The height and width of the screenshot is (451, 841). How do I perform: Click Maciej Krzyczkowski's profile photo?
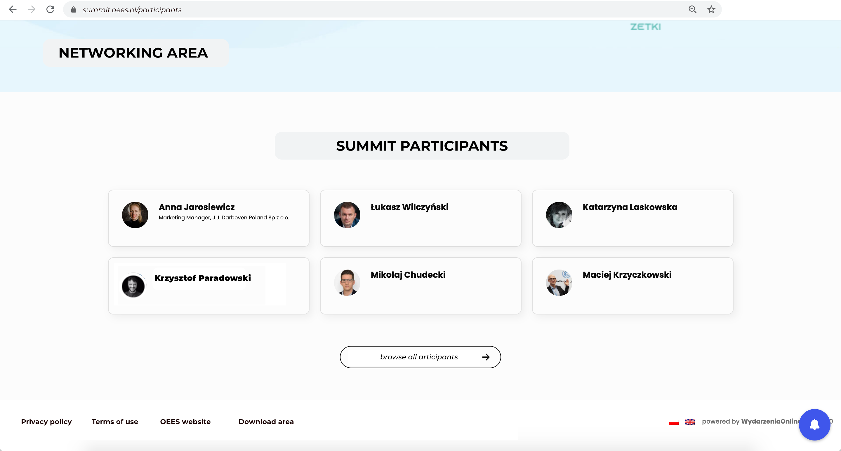[559, 283]
